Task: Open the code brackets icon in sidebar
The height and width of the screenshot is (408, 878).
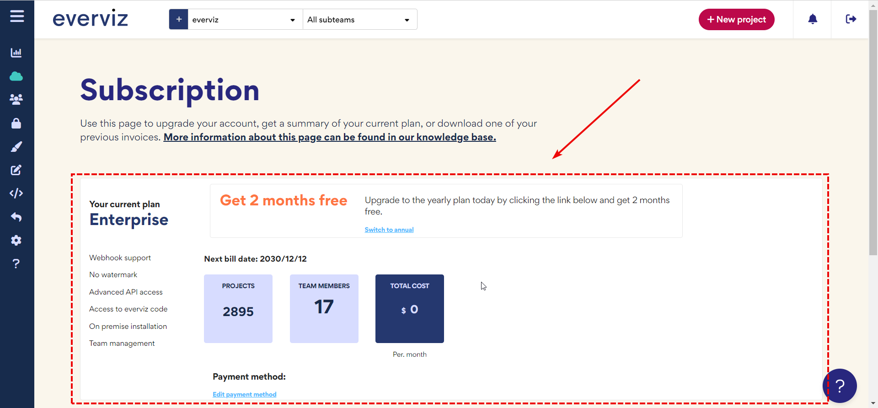Action: tap(16, 193)
